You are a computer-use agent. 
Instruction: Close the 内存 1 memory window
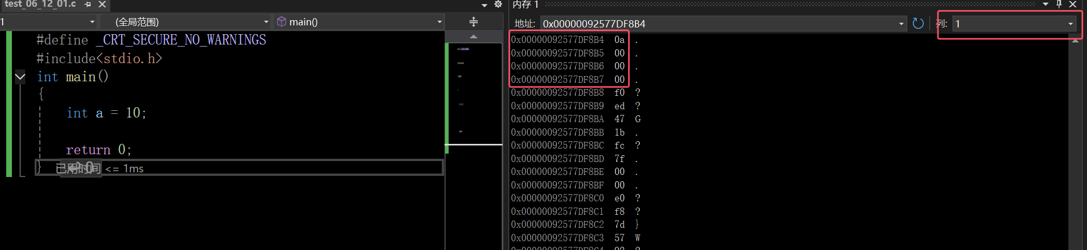[x=1073, y=4]
